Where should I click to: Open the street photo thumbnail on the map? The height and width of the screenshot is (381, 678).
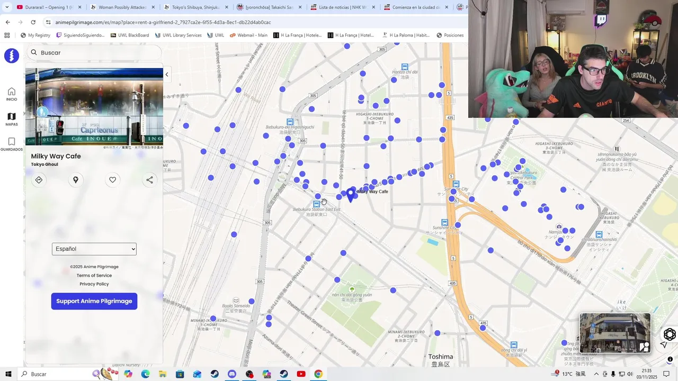coord(615,333)
